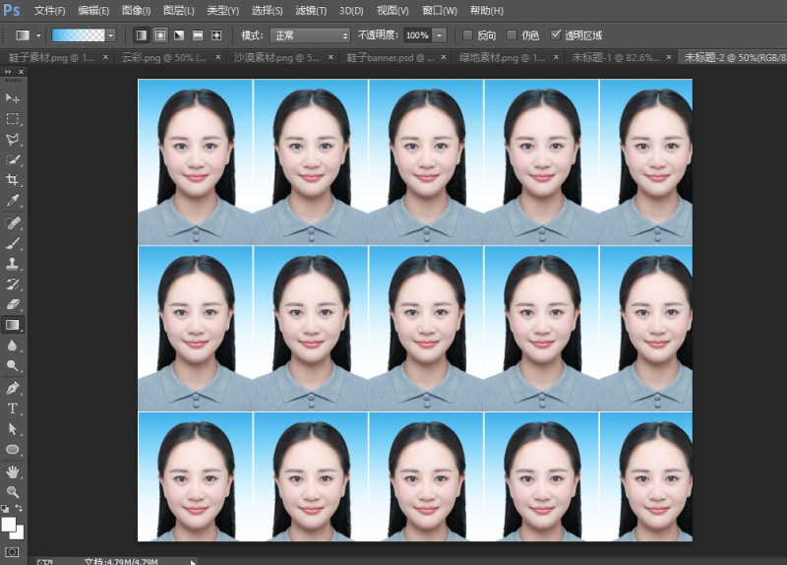
Task: Uncheck the 透明区域 (Transparency) checkbox
Action: coord(557,35)
